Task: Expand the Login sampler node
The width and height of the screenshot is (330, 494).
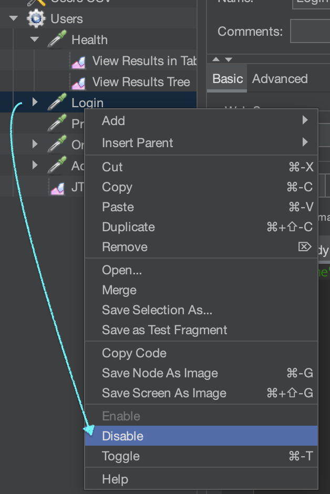Action: point(35,102)
